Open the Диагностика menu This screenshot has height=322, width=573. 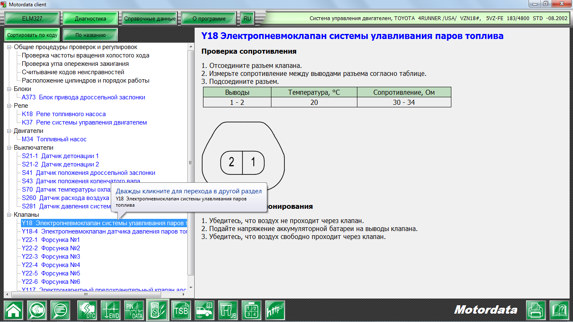91,18
